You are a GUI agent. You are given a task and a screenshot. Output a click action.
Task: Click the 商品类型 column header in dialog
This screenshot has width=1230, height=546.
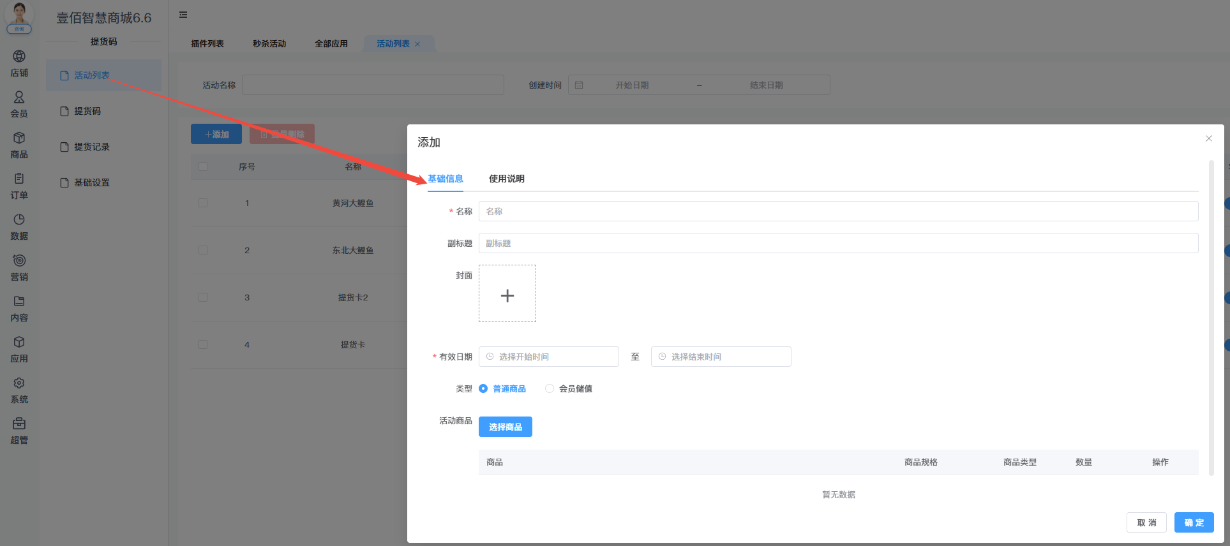1019,462
